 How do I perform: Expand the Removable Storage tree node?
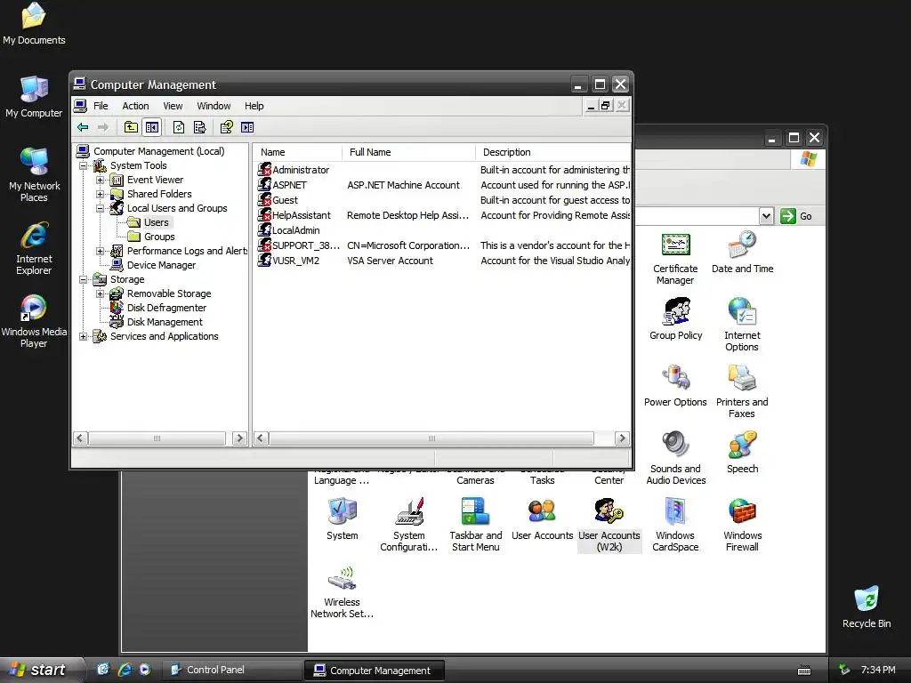click(100, 293)
